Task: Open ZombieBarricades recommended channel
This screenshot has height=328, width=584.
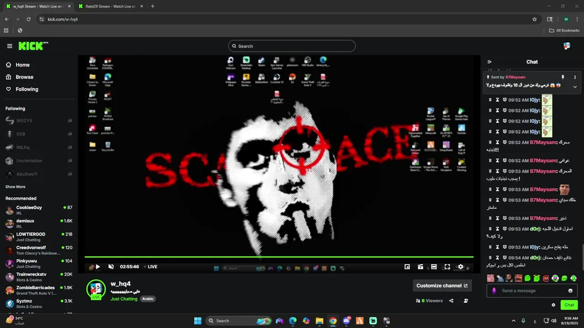Action: [x=39, y=290]
